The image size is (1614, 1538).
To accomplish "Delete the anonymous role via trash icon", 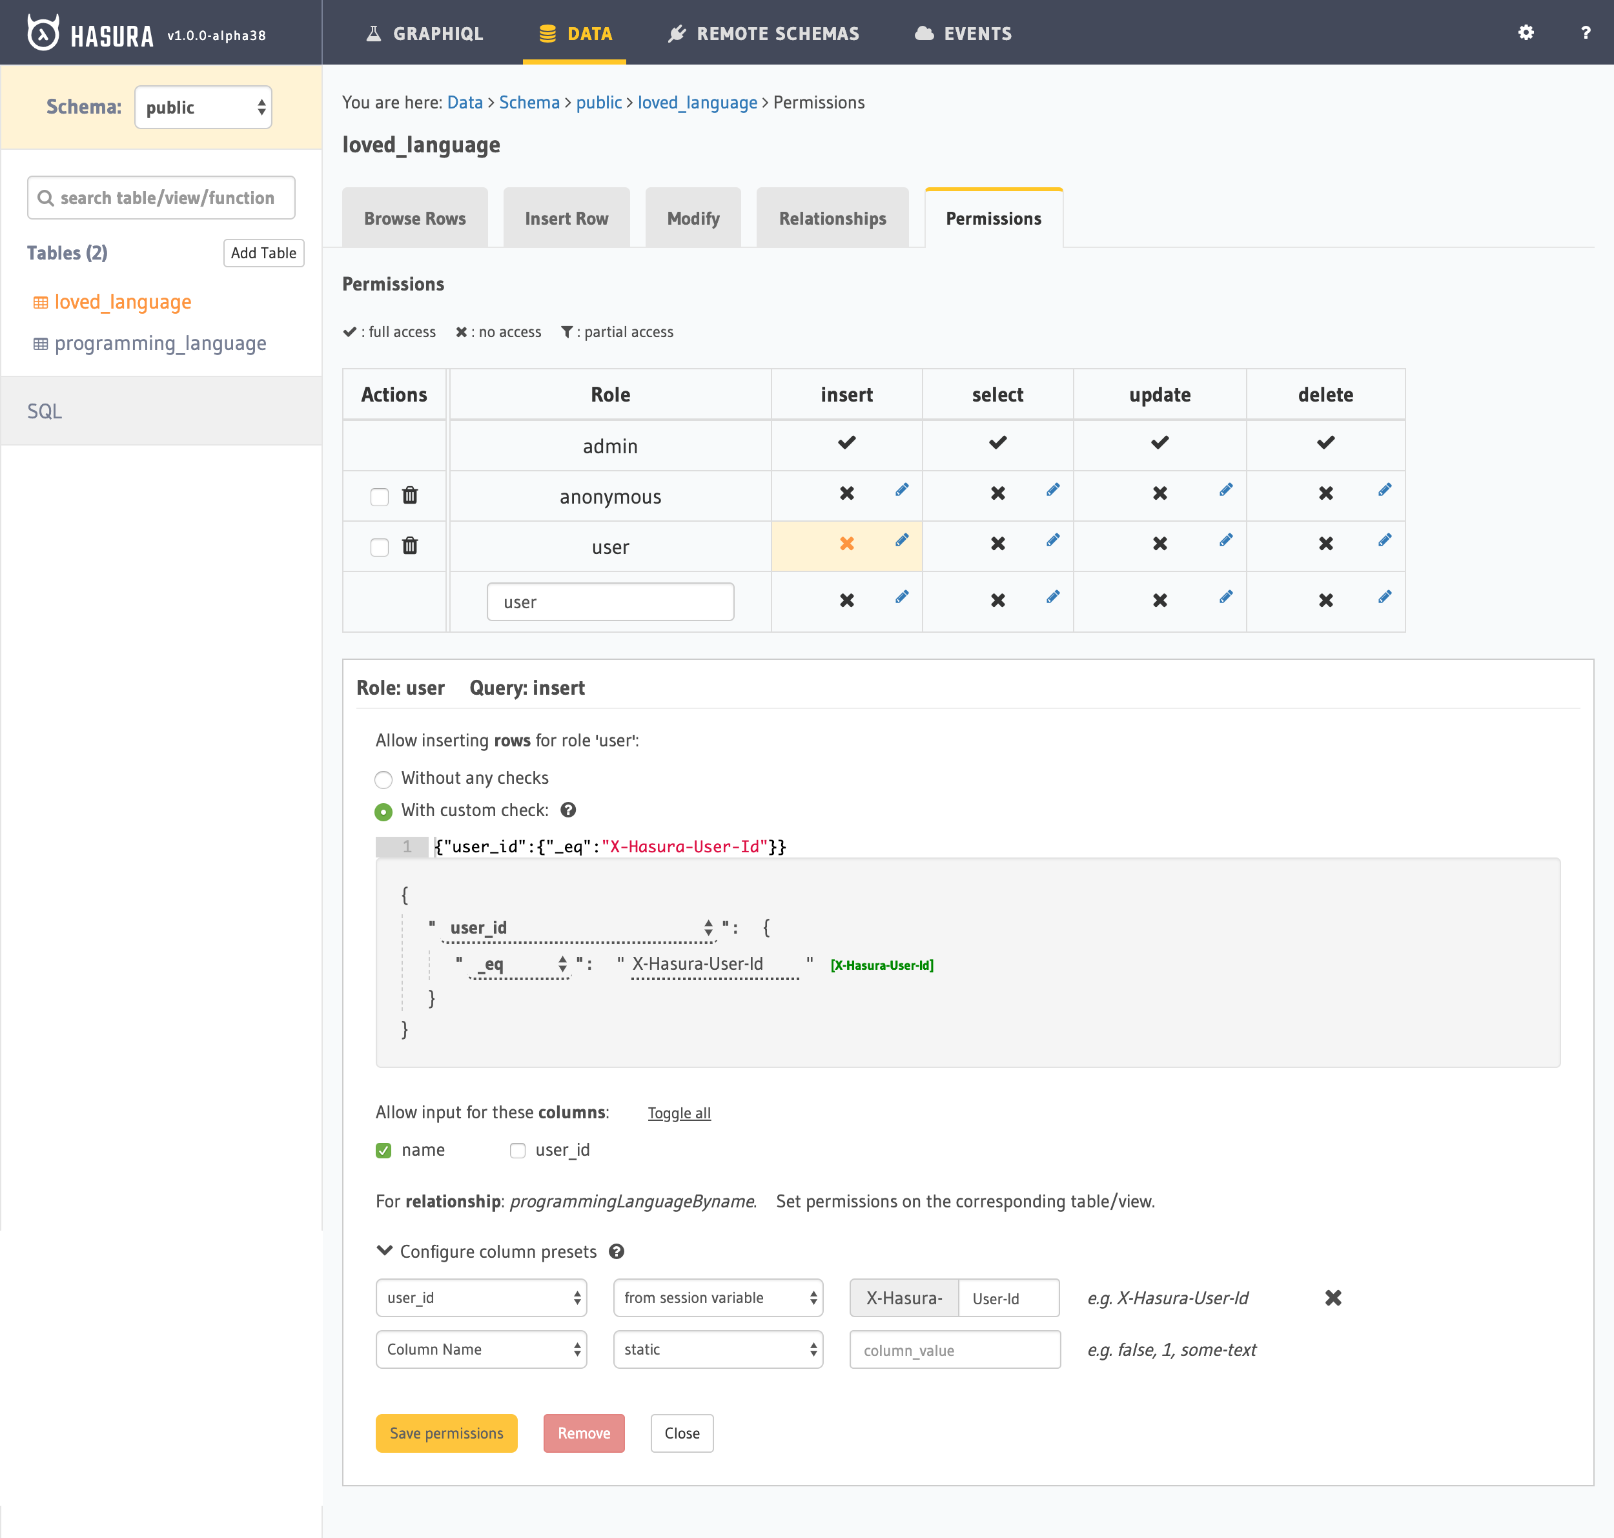I will [410, 495].
